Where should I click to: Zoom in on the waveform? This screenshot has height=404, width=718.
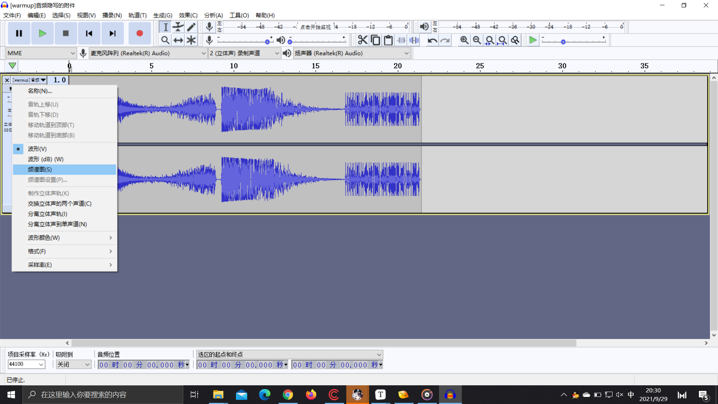[x=464, y=40]
